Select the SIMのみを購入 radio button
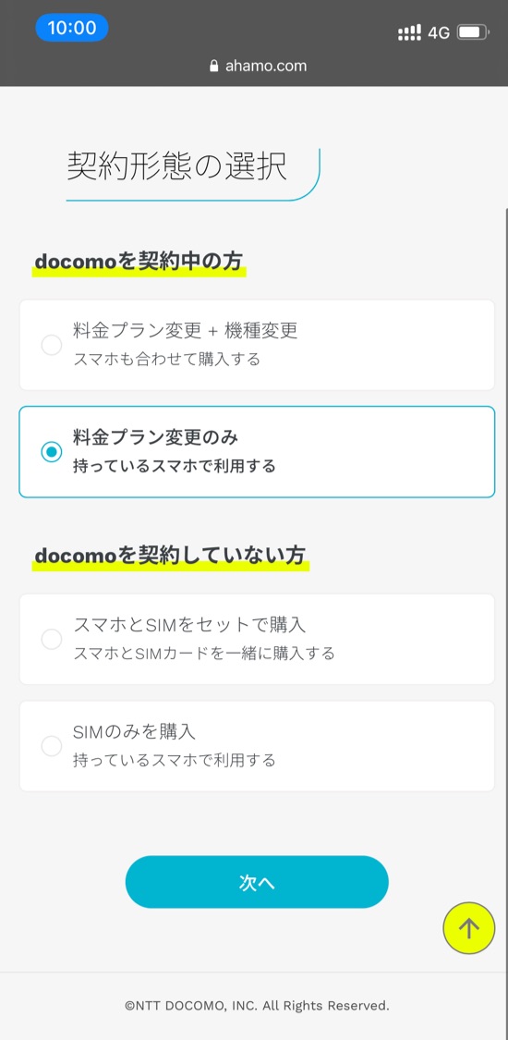The width and height of the screenshot is (508, 1040). [52, 746]
